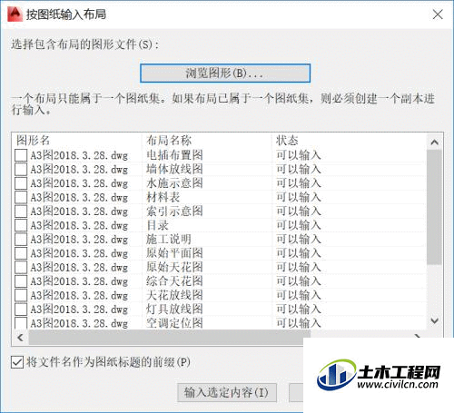
Task: Click the list's scroll up arrow
Action: coord(435,142)
